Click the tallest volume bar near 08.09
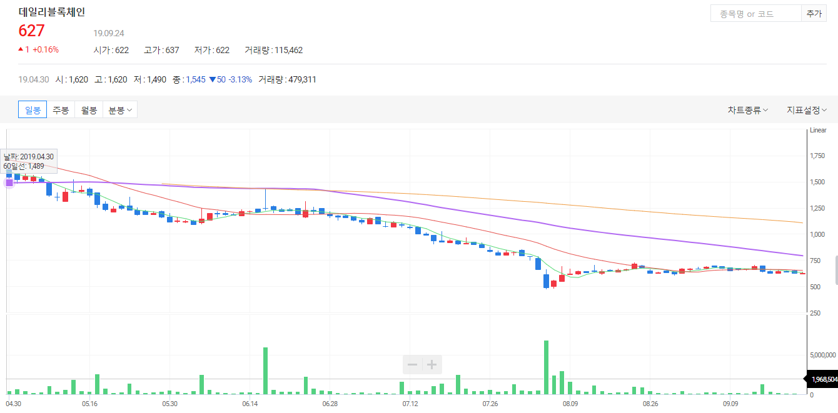Image resolution: width=838 pixels, height=413 pixels. (546, 367)
